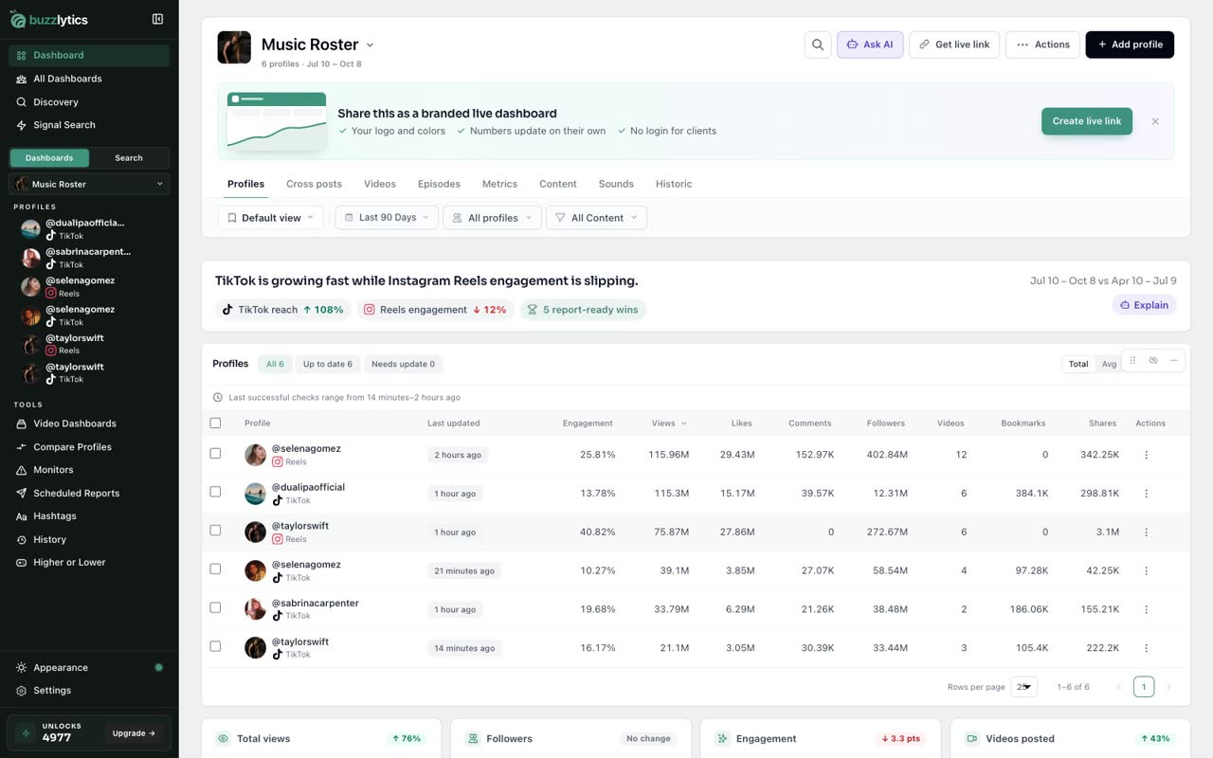The width and height of the screenshot is (1213, 758).
Task: Open Scheduled Reports
Action: (89, 494)
